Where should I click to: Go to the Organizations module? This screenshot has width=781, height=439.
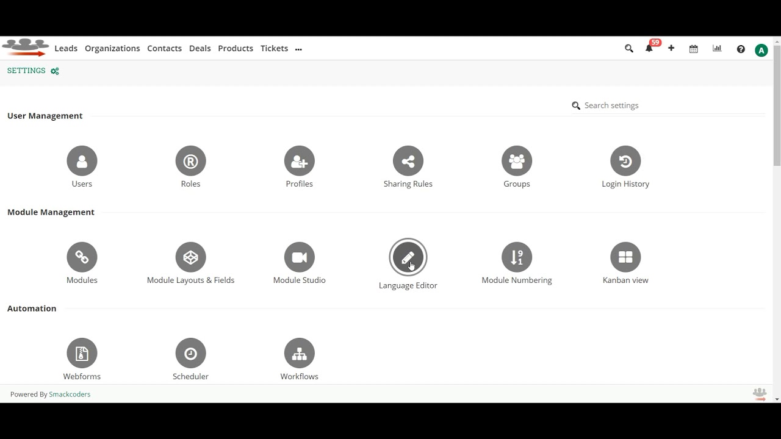[x=112, y=48]
